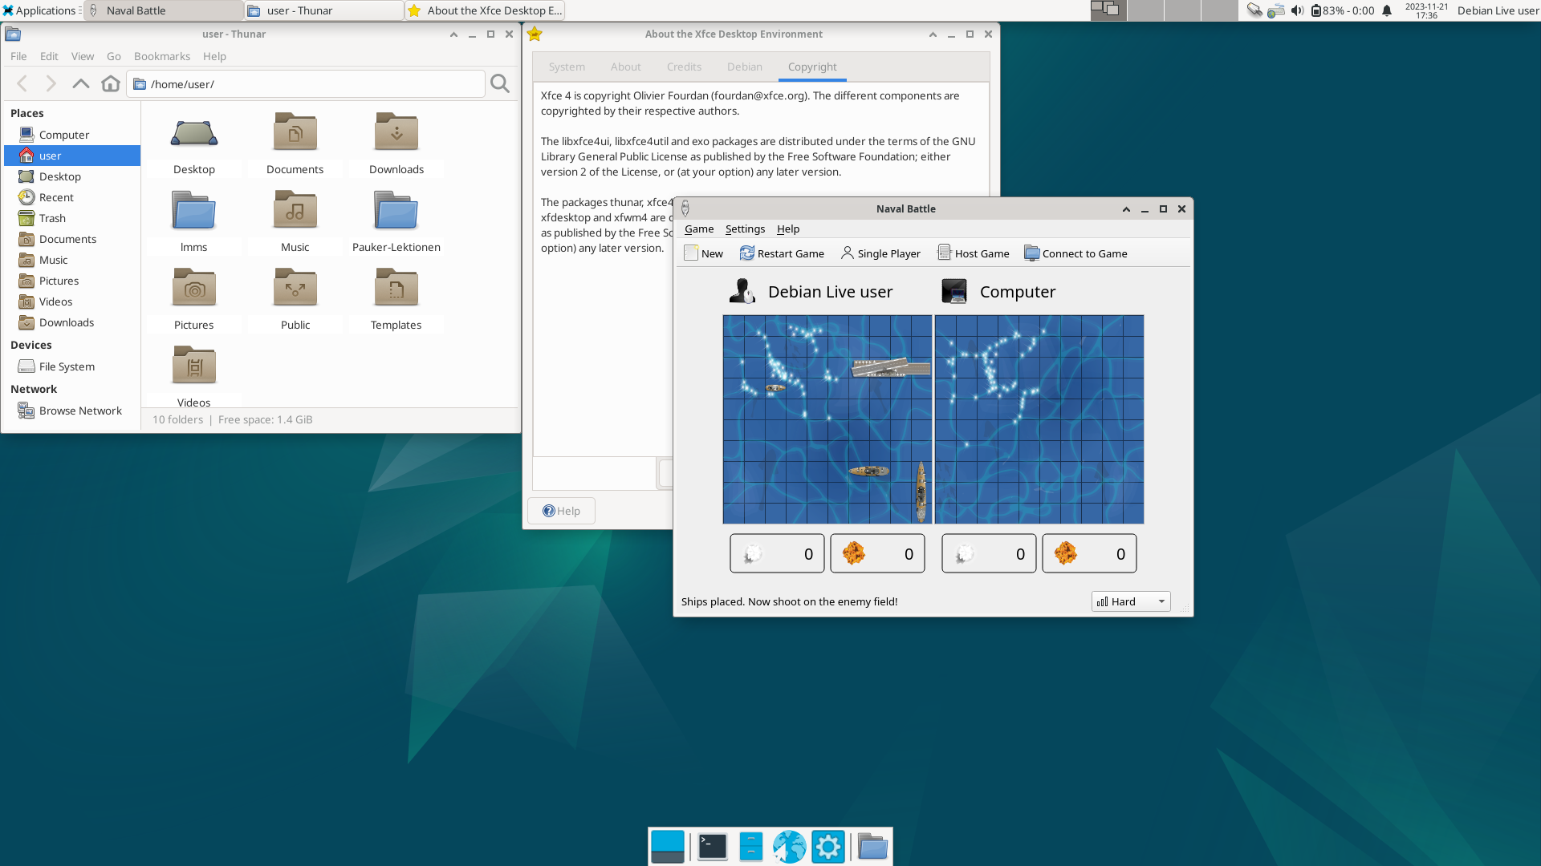Viewport: 1541px width, 866px height.
Task: Open the Game menu in Naval Battle
Action: tap(699, 229)
